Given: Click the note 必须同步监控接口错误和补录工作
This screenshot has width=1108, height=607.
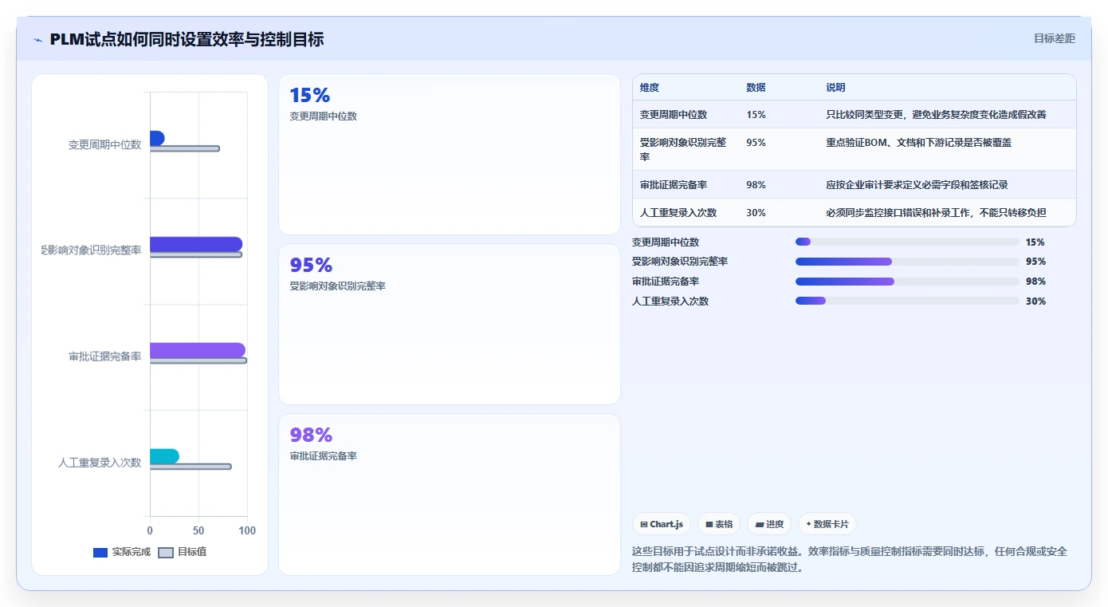Looking at the screenshot, I should [936, 213].
